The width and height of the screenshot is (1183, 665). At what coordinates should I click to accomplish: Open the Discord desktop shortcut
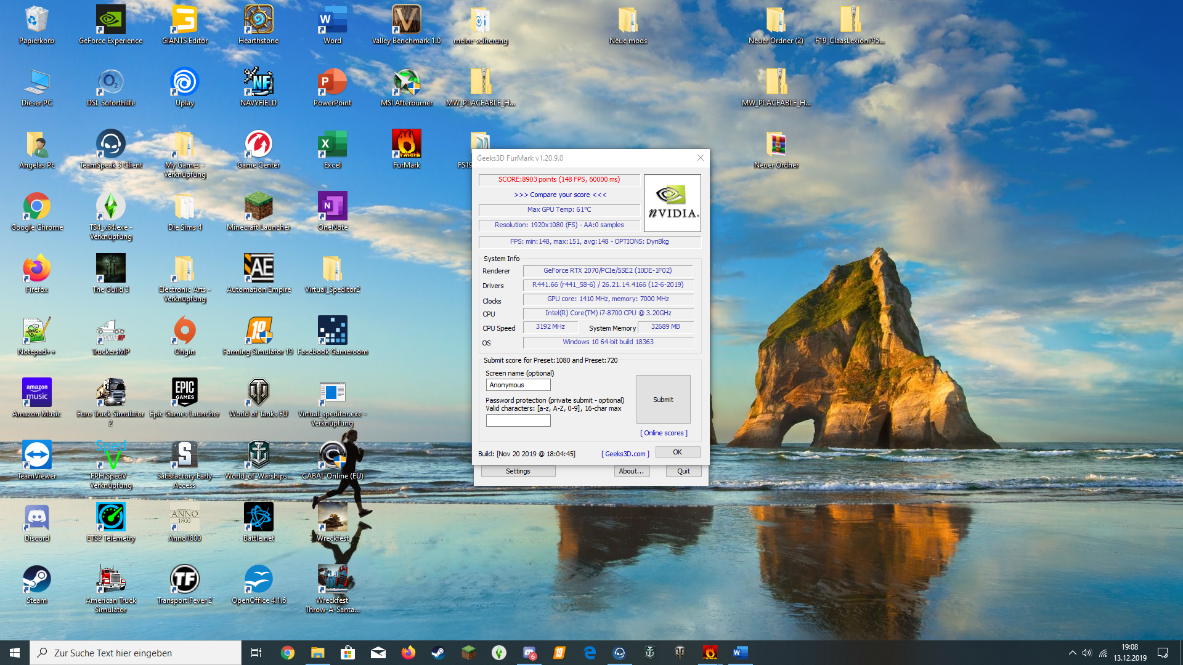pyautogui.click(x=37, y=523)
